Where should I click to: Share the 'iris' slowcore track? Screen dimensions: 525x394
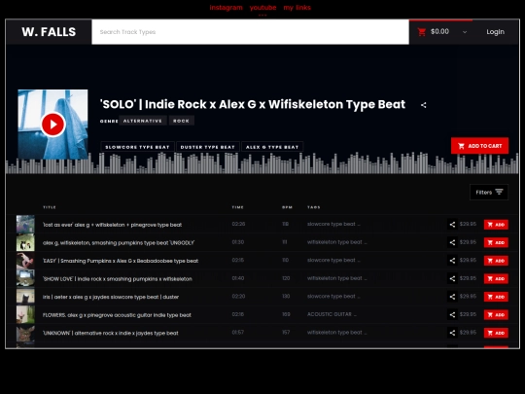click(452, 297)
